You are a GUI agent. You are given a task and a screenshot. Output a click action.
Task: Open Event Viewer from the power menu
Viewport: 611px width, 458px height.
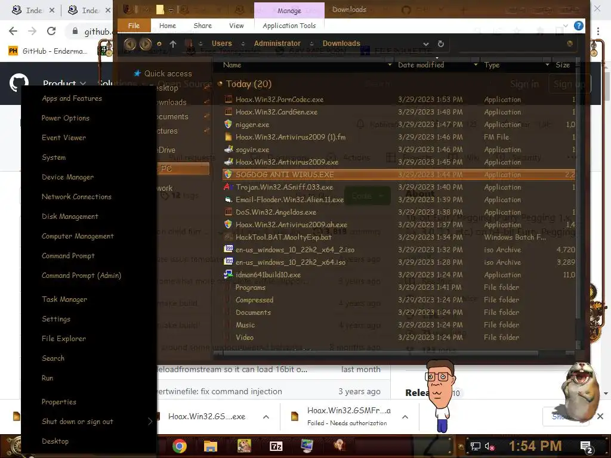coord(63,138)
